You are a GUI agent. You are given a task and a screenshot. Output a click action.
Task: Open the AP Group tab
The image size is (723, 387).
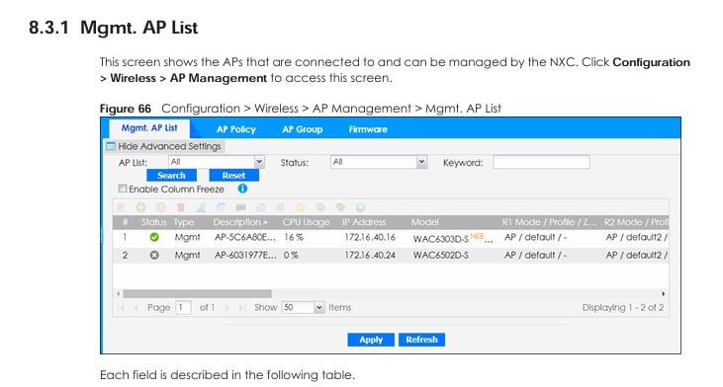(x=303, y=129)
